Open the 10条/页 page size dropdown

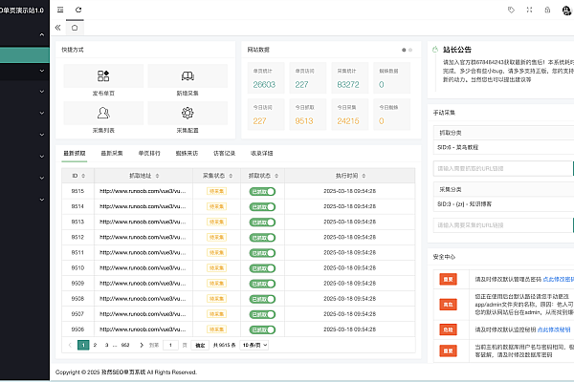point(254,345)
